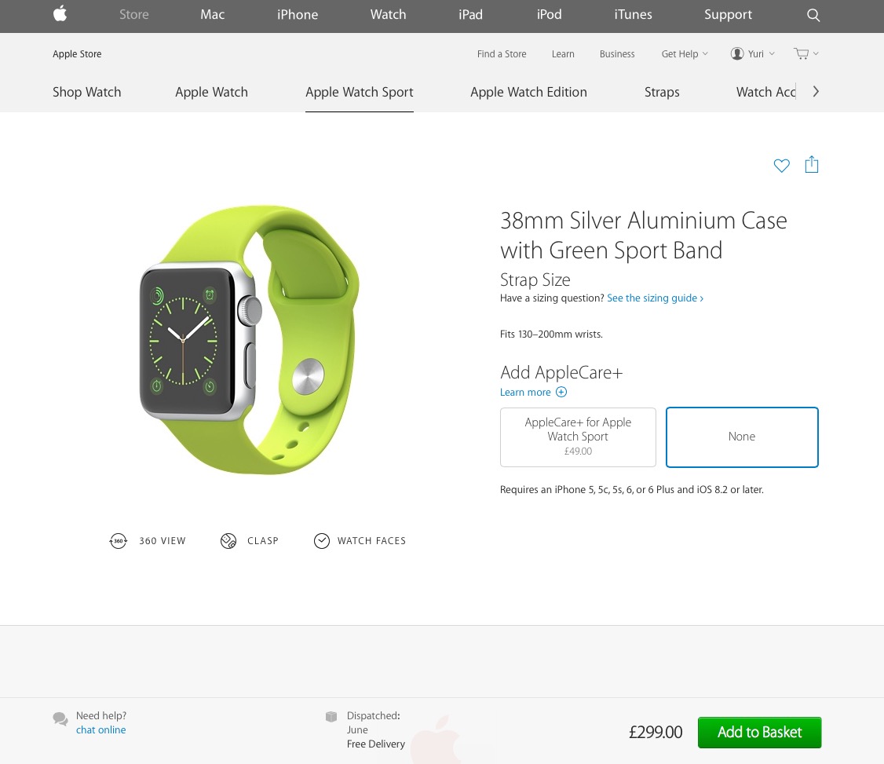Expand AppleCare+ Learn more plus icon
884x764 pixels.
(x=561, y=392)
